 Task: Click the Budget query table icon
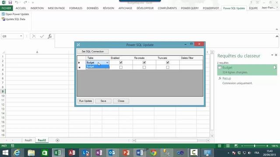point(220,68)
